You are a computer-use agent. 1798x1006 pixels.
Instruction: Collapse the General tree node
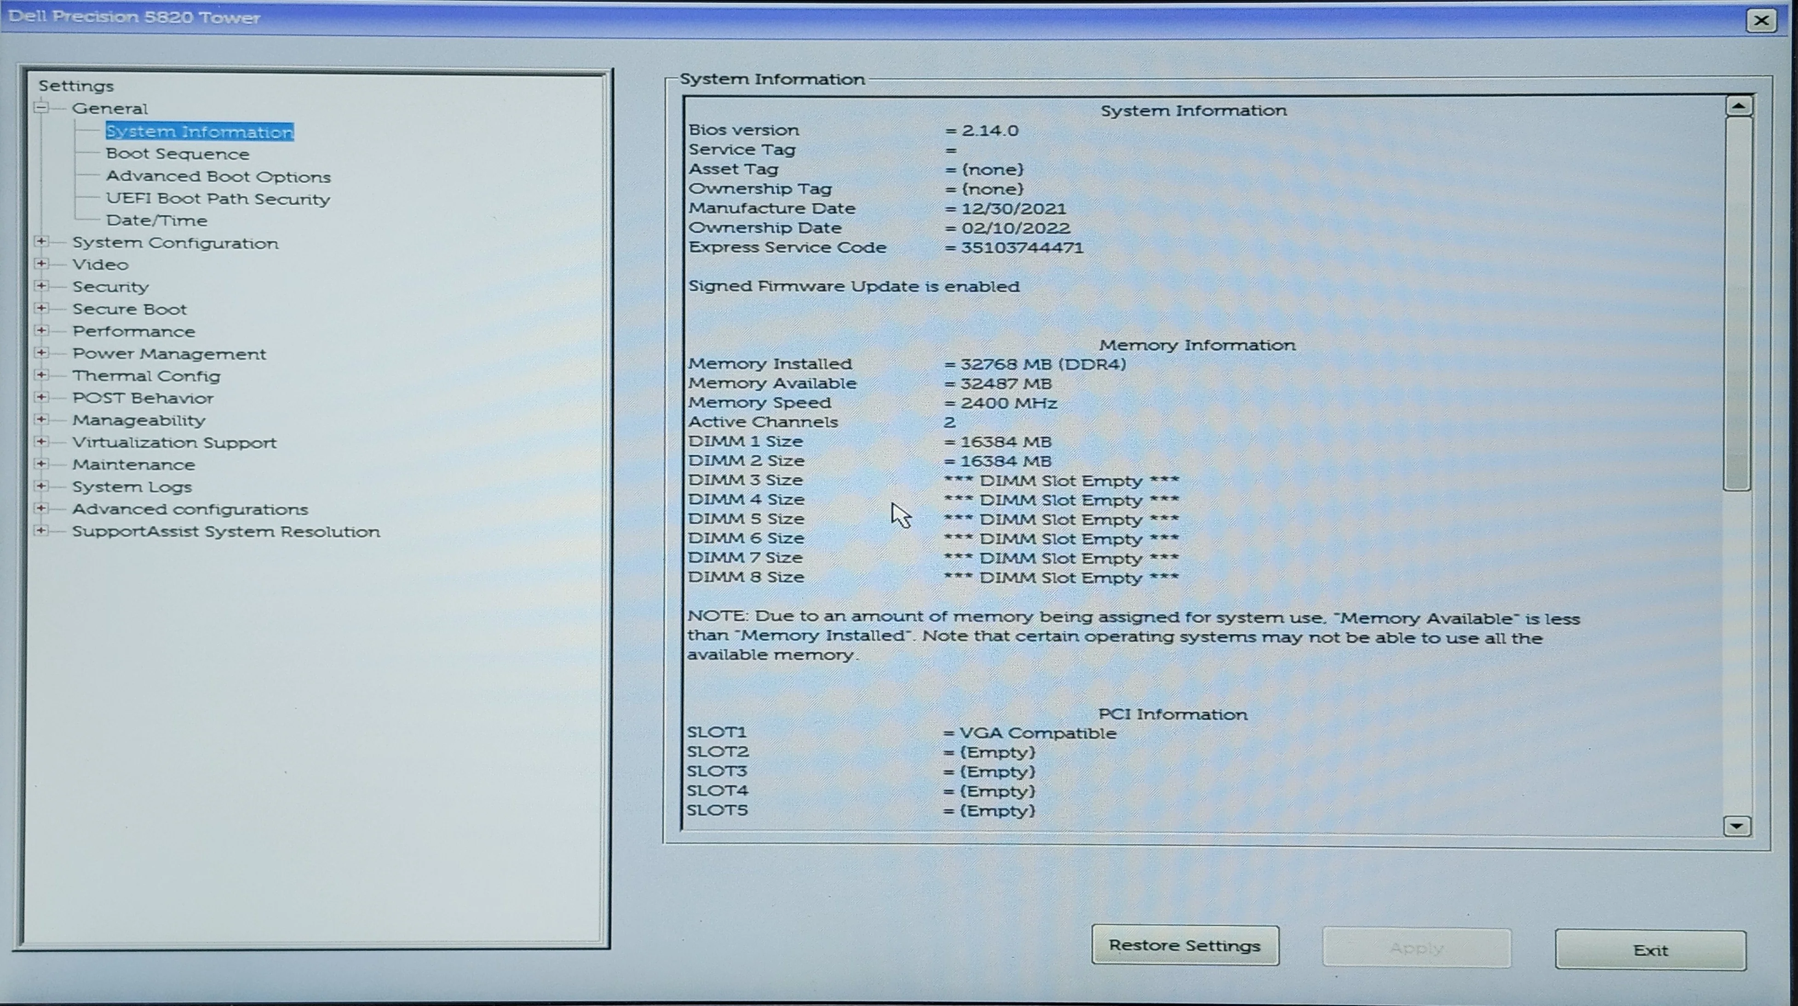[42, 108]
